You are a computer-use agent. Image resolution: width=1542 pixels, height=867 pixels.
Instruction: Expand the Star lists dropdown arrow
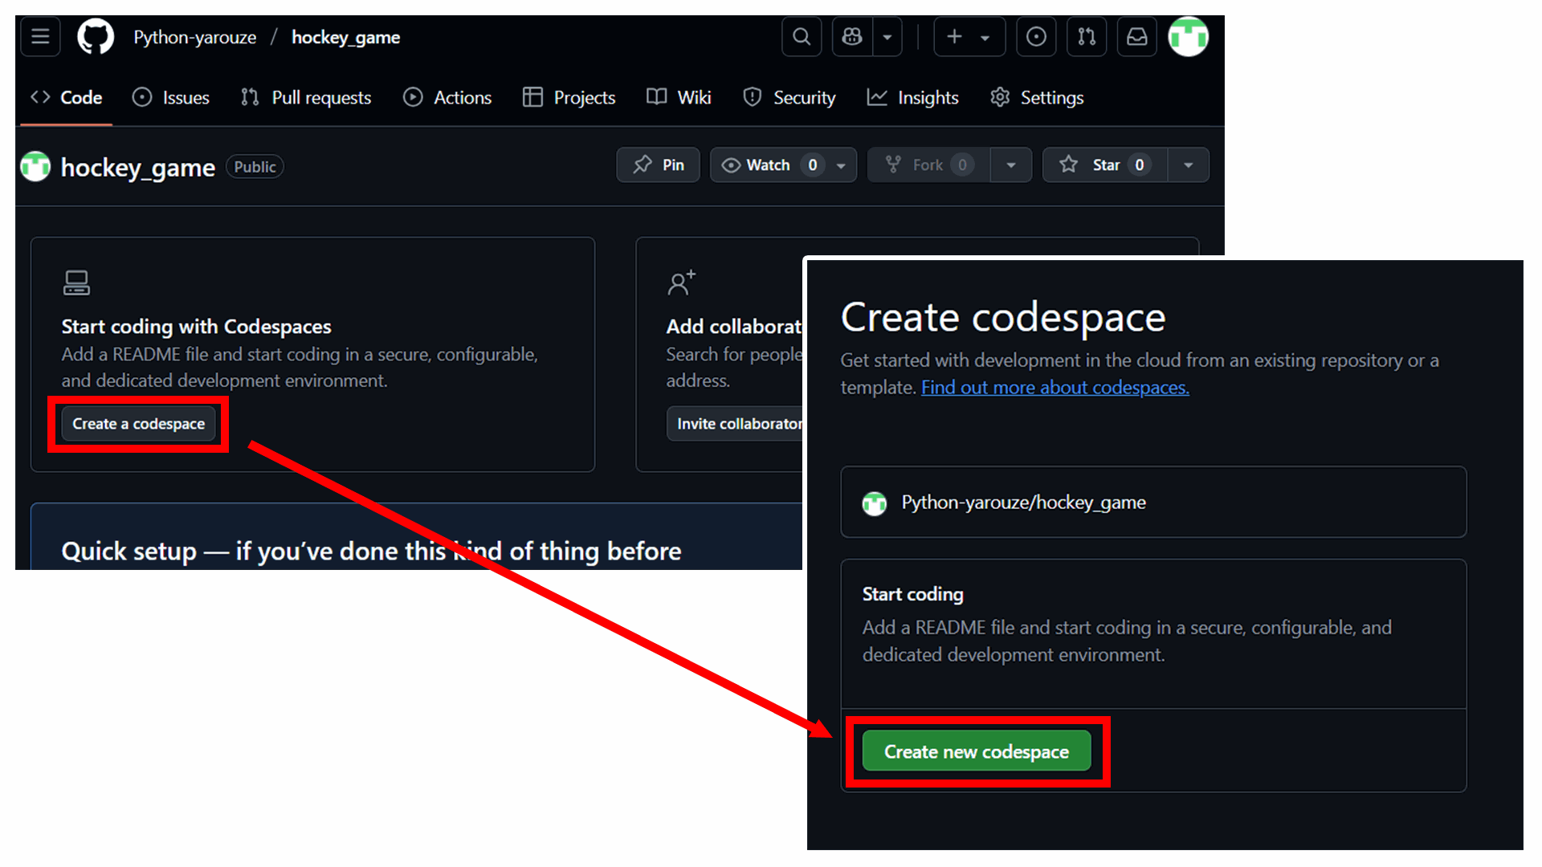[x=1189, y=165]
